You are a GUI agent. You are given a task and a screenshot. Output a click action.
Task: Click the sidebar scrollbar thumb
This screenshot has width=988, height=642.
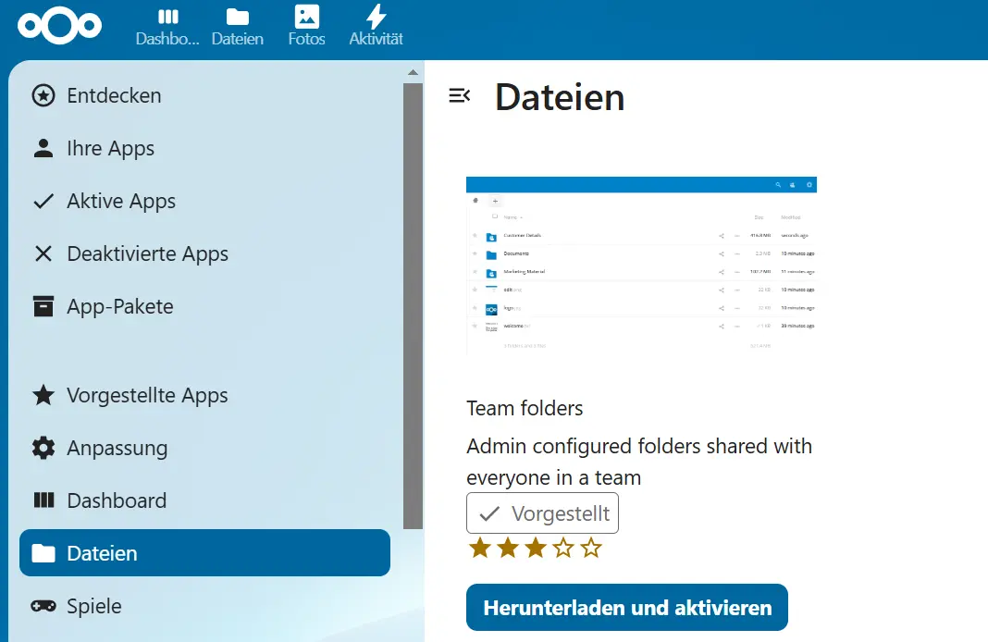coord(413,306)
